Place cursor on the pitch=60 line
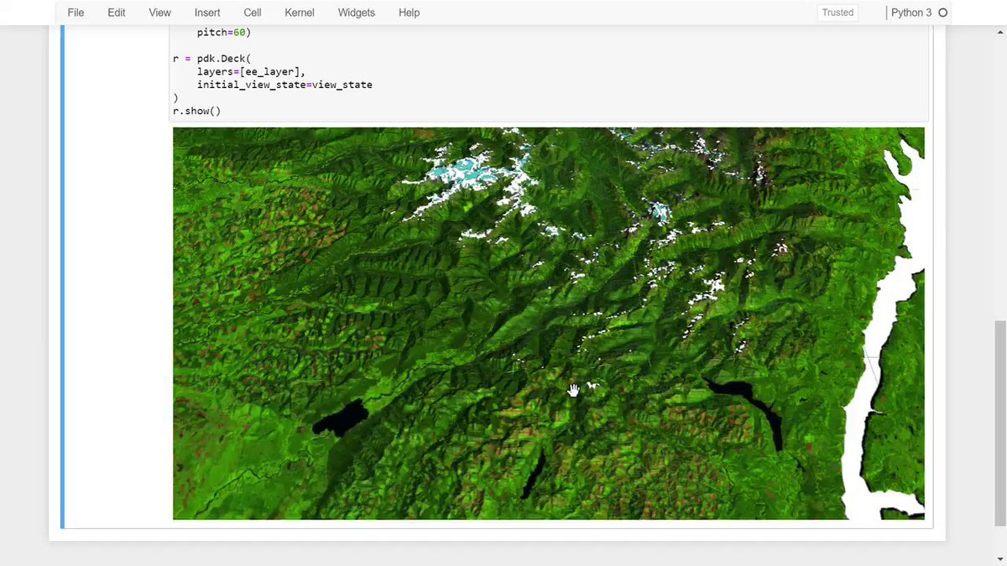The image size is (1007, 566). coord(223,34)
